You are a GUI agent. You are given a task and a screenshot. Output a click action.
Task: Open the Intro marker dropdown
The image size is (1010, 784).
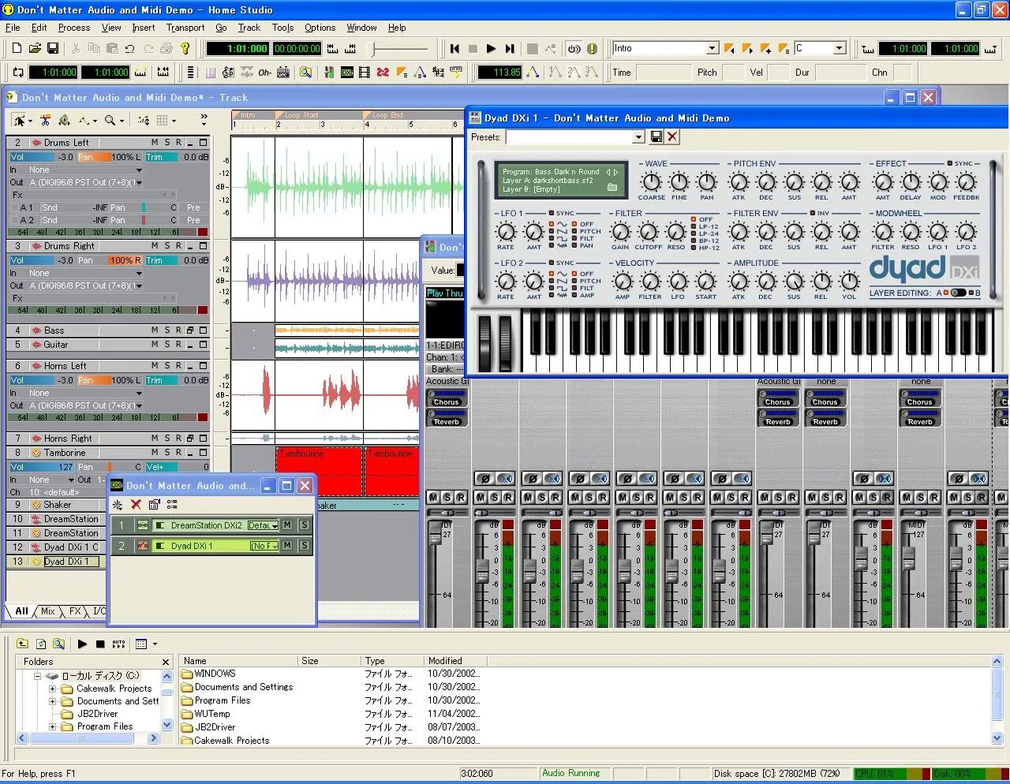point(713,48)
